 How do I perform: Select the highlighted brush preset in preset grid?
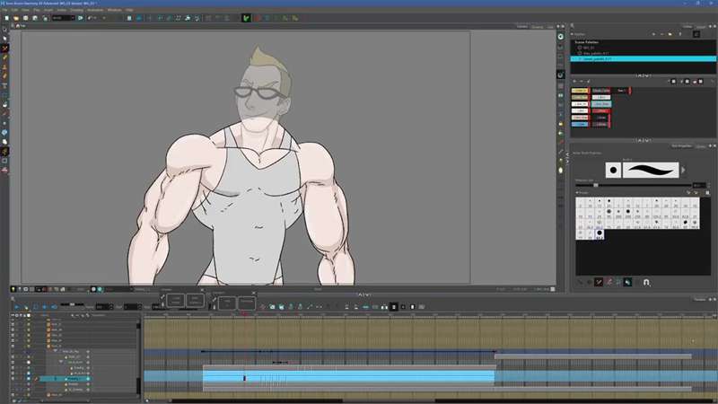click(599, 234)
